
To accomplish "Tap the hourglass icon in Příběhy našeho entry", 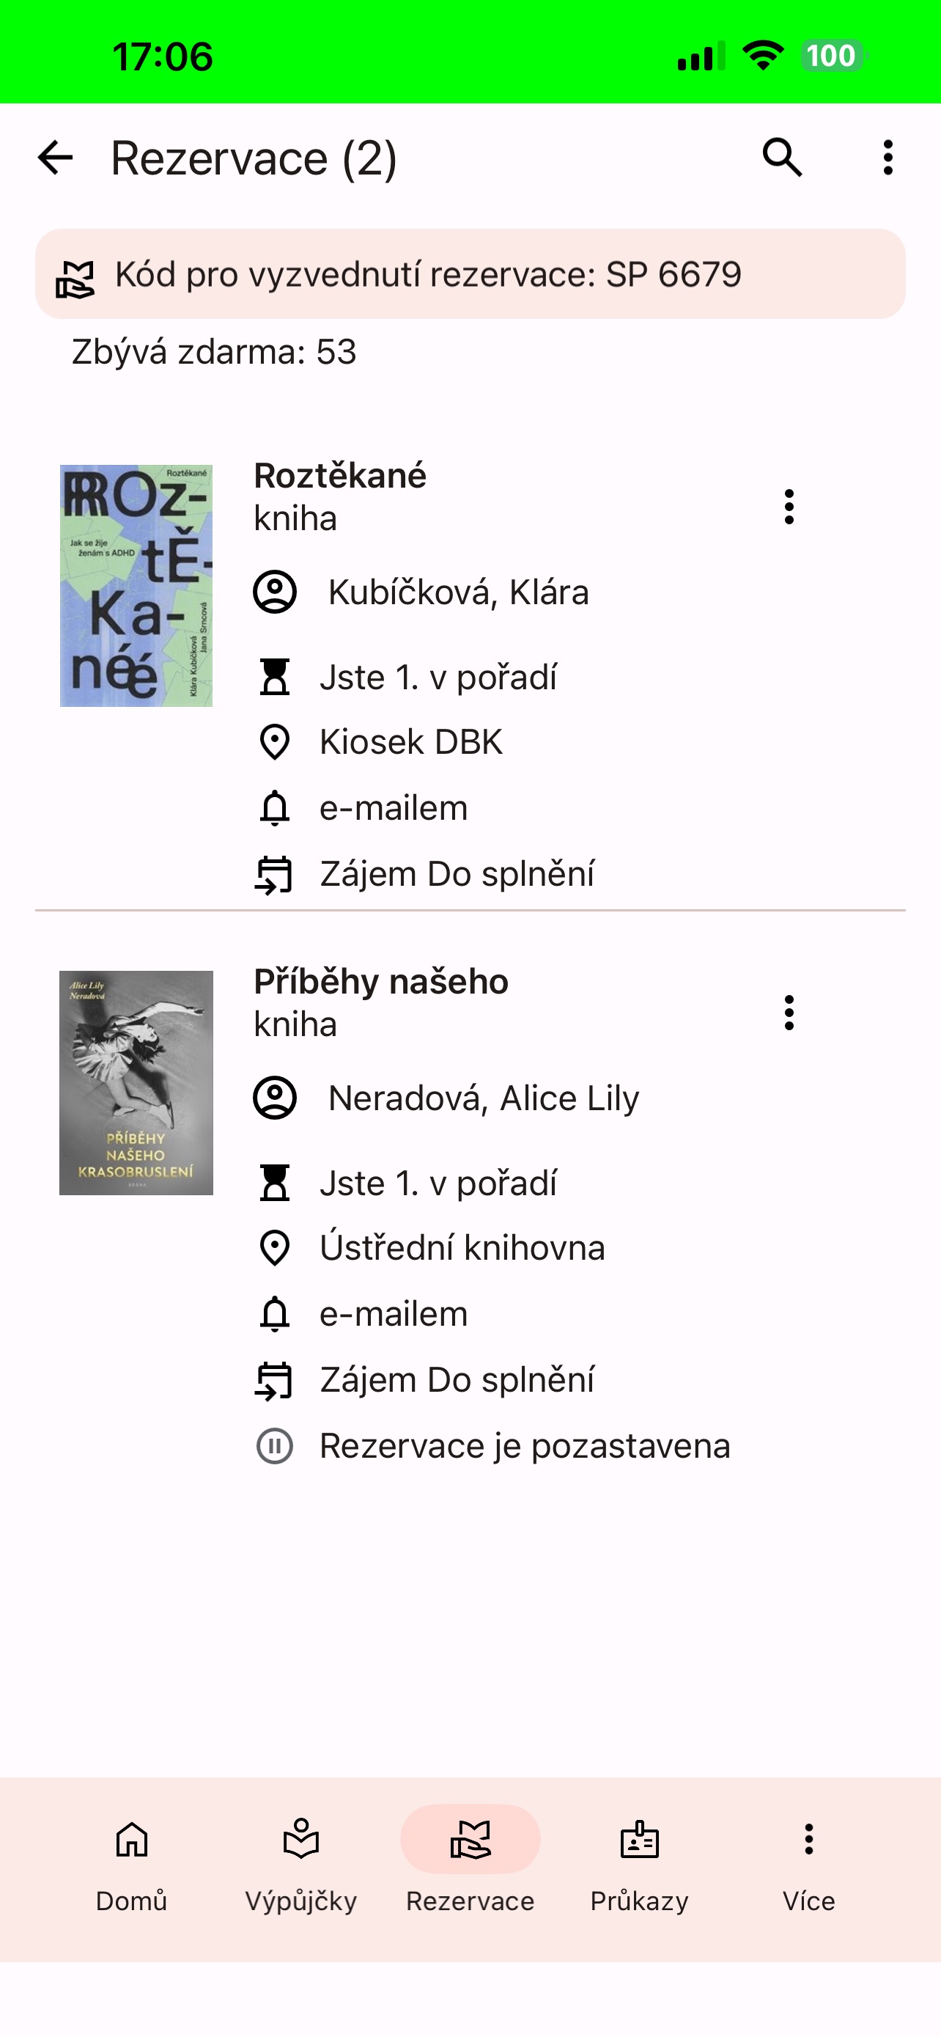I will click(275, 1183).
